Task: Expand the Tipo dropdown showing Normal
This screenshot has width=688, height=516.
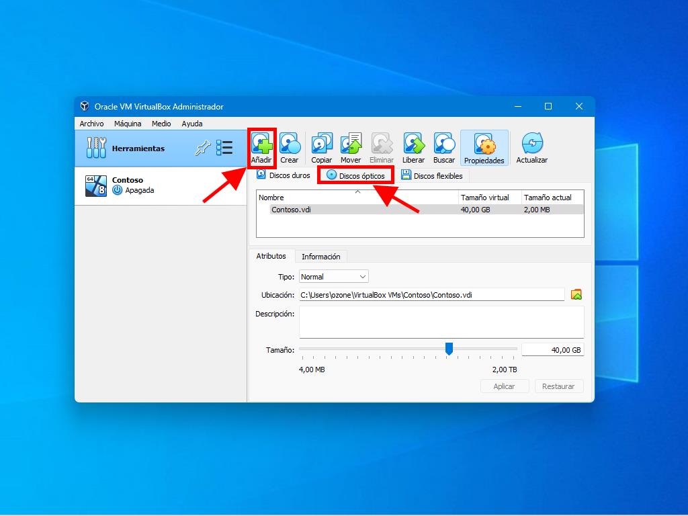Action: tap(334, 277)
